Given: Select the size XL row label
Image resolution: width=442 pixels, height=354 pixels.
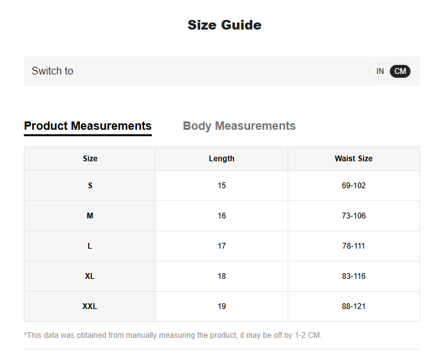Looking at the screenshot, I should click(x=90, y=276).
